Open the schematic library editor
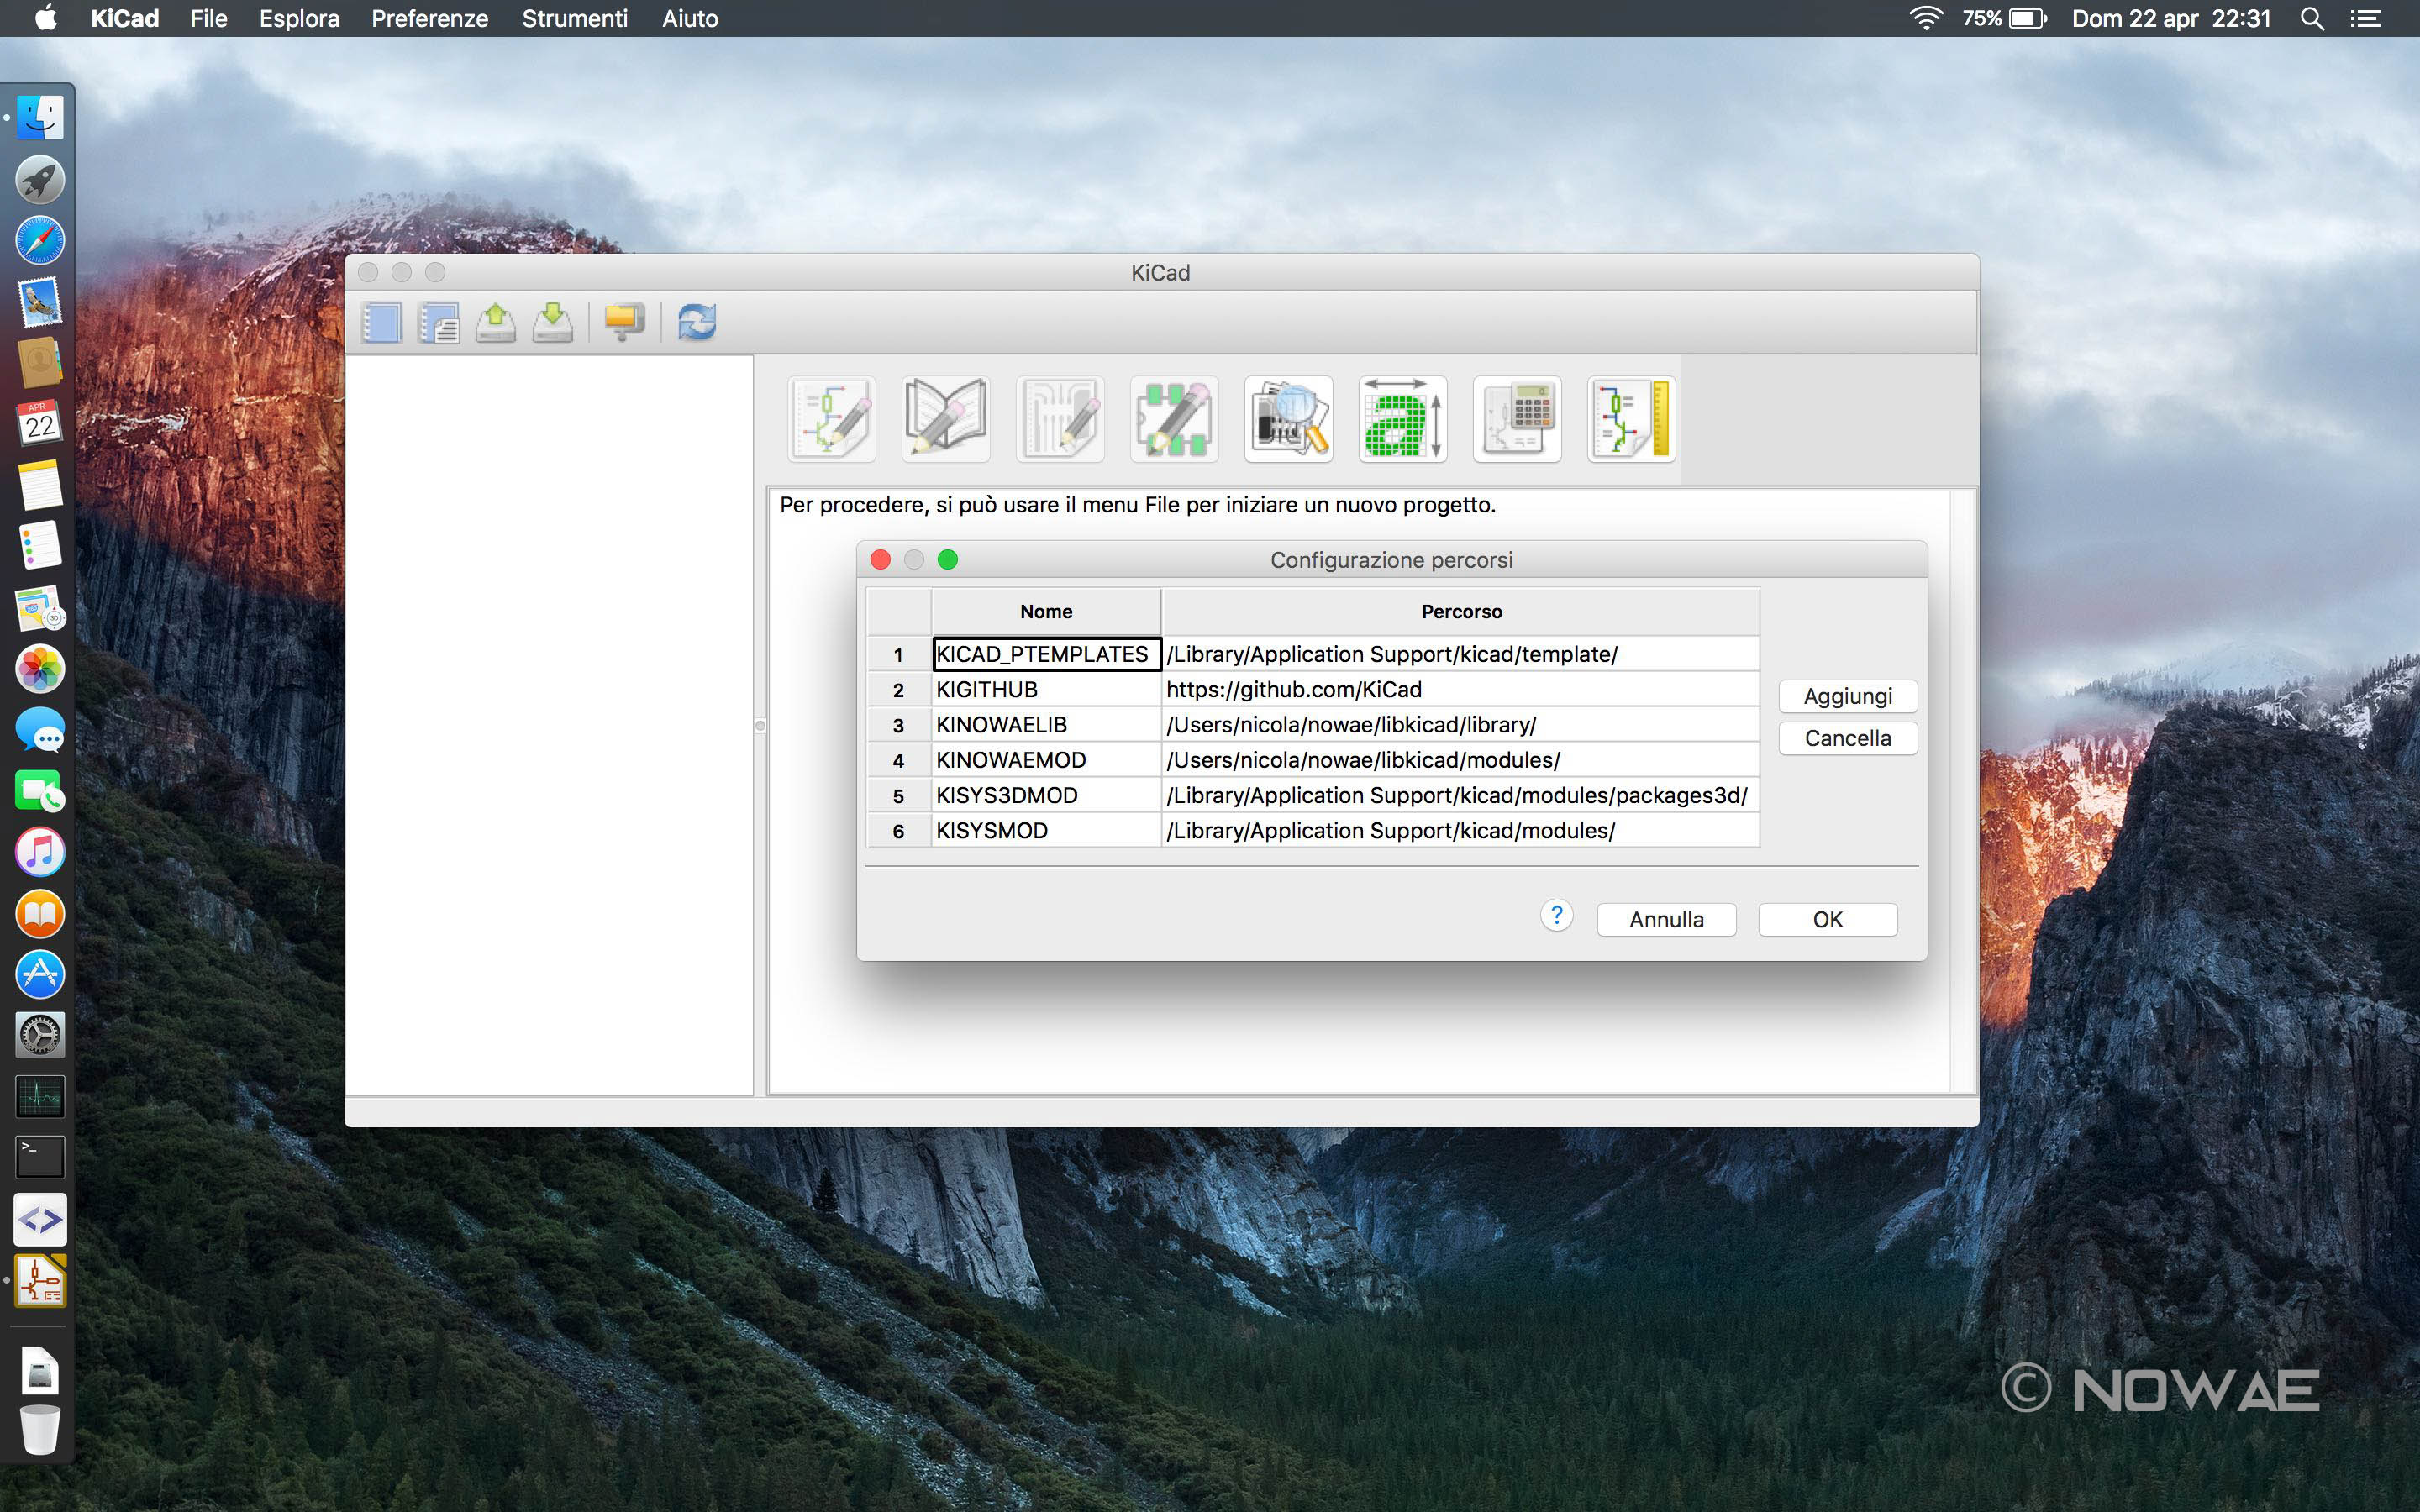The height and width of the screenshot is (1512, 2420). tap(946, 419)
